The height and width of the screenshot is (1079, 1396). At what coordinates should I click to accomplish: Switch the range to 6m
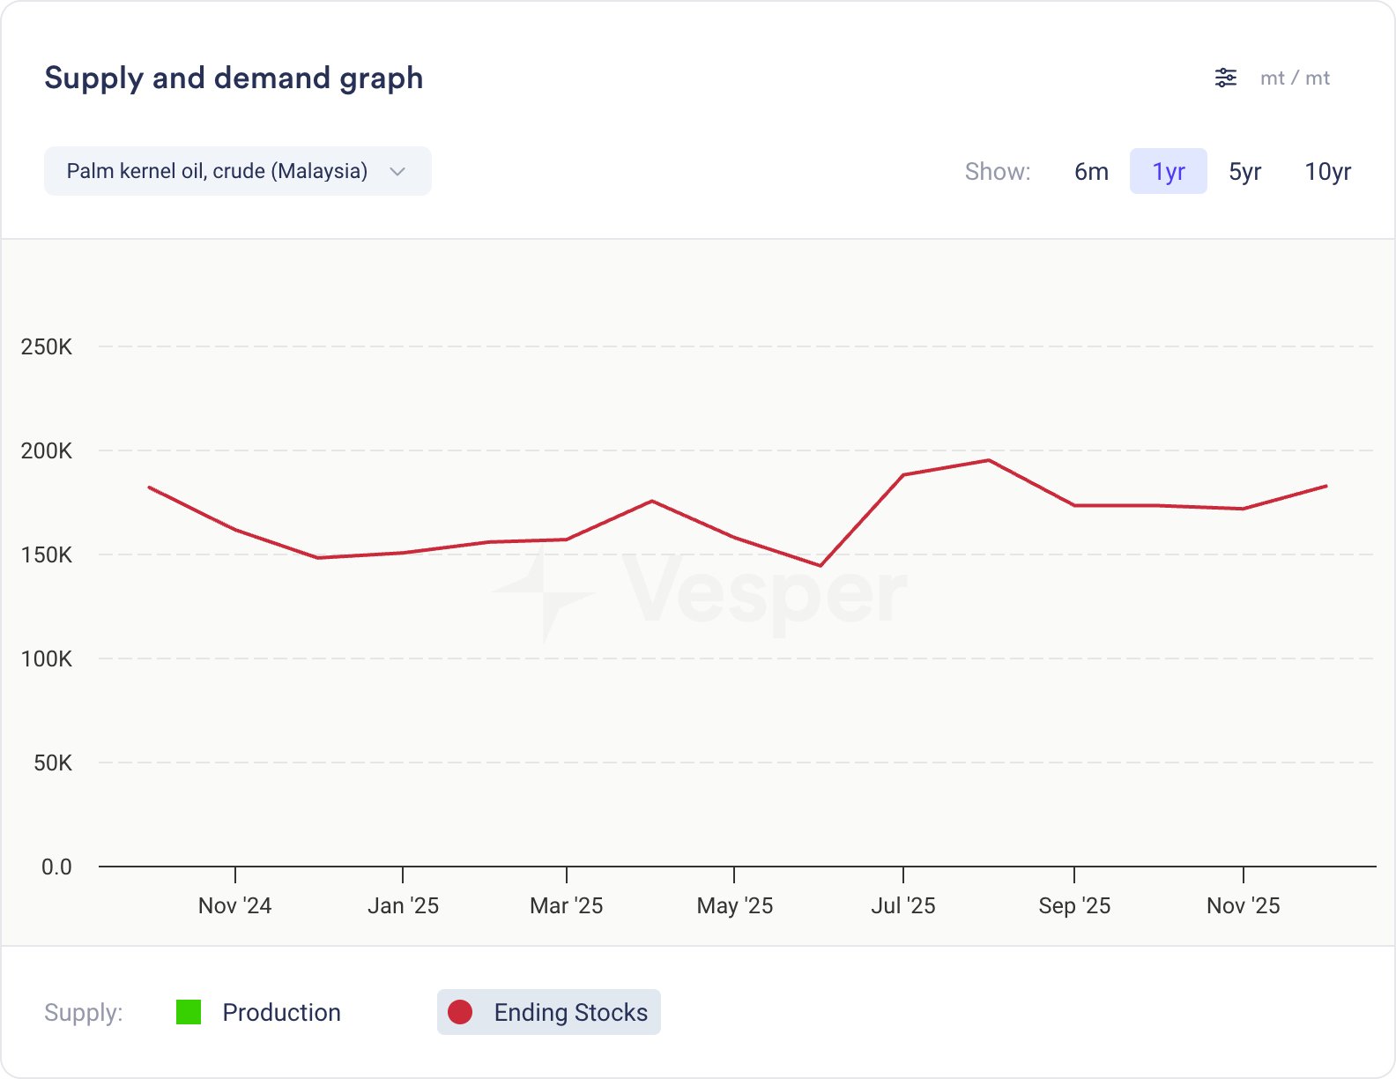tap(1091, 171)
